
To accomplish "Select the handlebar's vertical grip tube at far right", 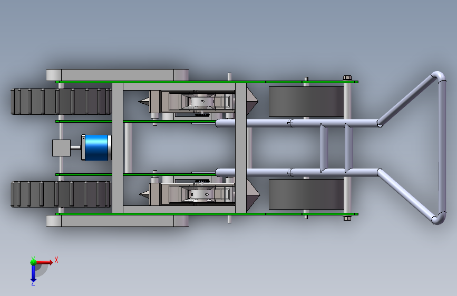I will tap(442, 147).
